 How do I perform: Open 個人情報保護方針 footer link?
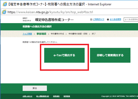[43, 96]
